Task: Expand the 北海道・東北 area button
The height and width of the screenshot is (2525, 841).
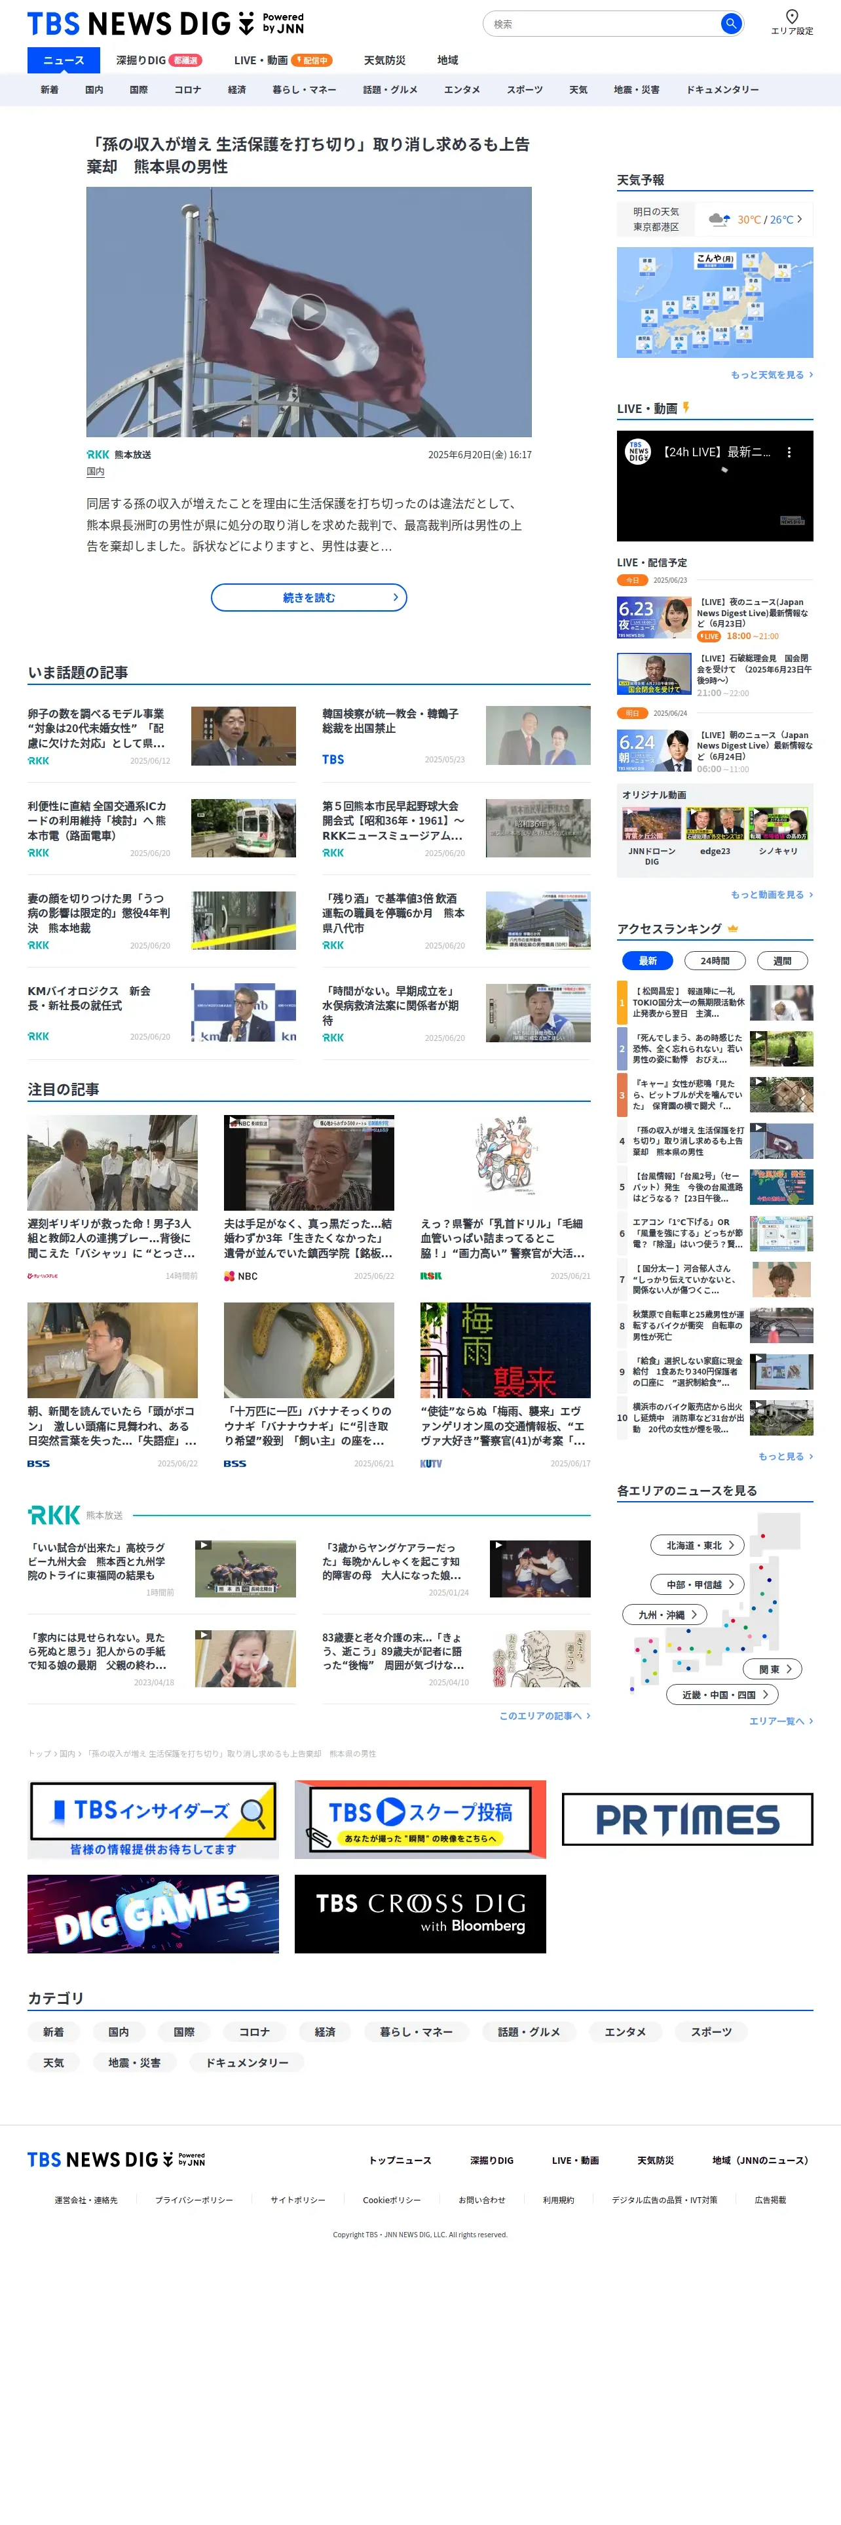Action: pyautogui.click(x=698, y=1545)
